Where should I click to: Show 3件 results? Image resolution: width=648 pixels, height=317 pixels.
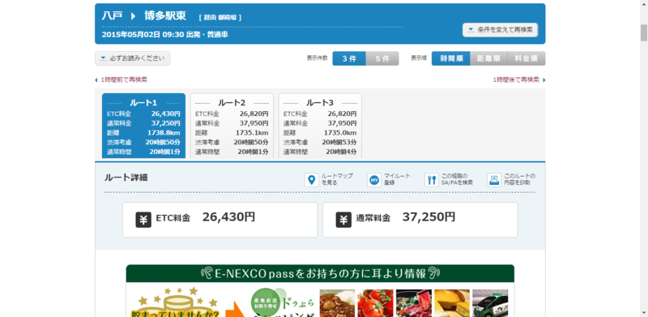point(349,58)
